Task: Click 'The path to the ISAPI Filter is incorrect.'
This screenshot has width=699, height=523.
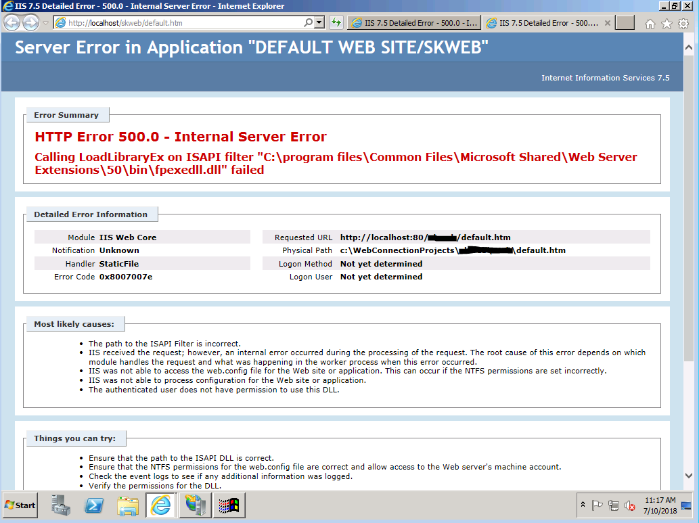Action: 164,344
